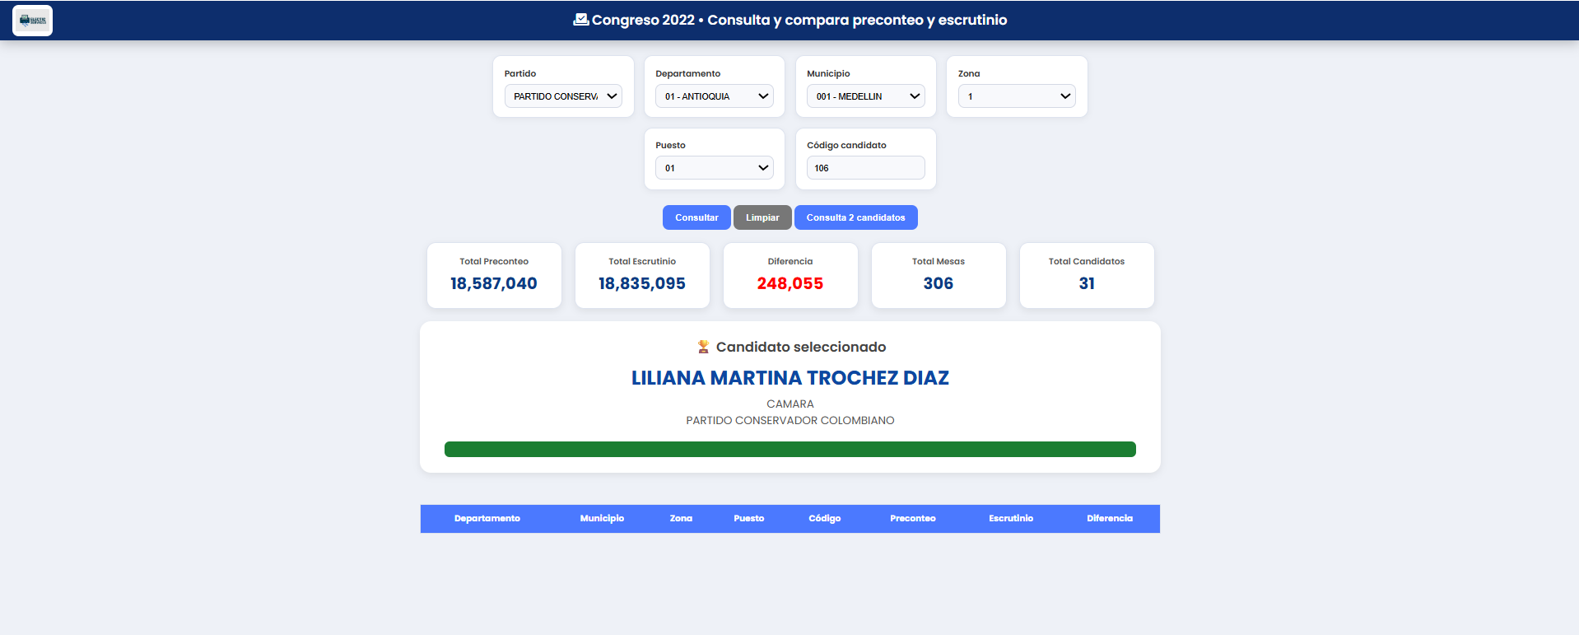Click the ballot box icon in title
Viewport: 1579px width, 635px height.
[x=580, y=20]
